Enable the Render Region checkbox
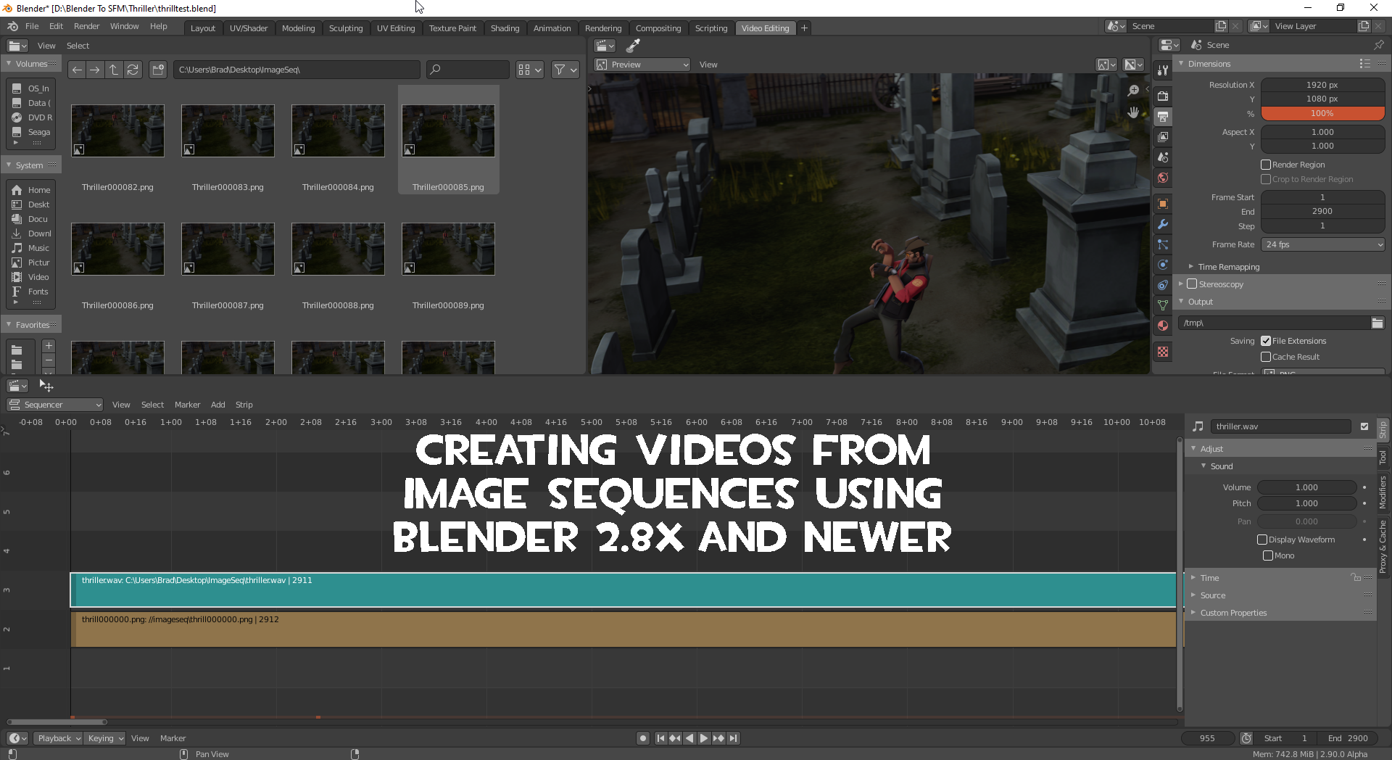1392x760 pixels. [x=1266, y=165]
